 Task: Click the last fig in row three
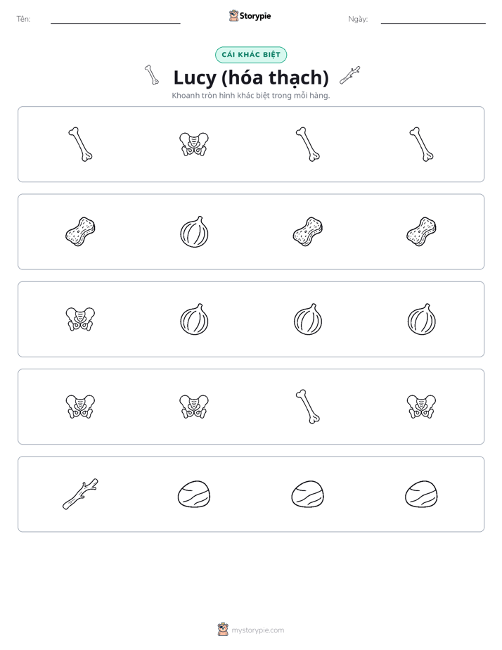click(x=421, y=319)
